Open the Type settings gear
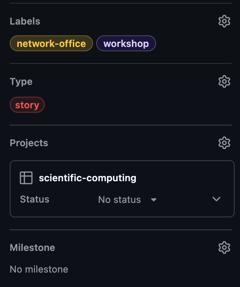This screenshot has width=240, height=287. [224, 82]
